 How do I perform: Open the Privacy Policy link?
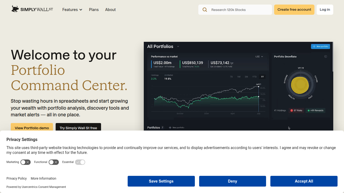[17, 179]
